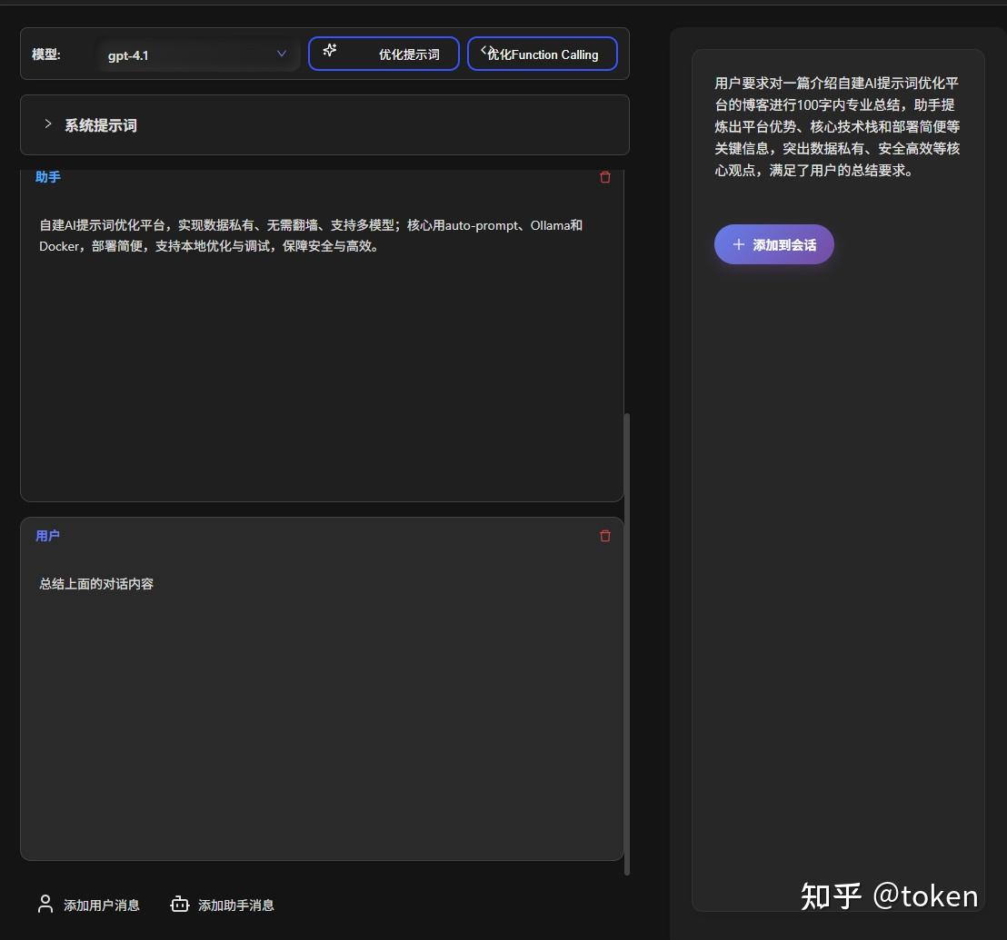1007x940 pixels.
Task: Click 添加用户消息 to add a user message
Action: point(101,904)
